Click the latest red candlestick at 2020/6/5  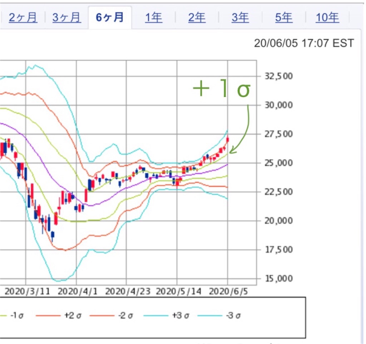[228, 139]
